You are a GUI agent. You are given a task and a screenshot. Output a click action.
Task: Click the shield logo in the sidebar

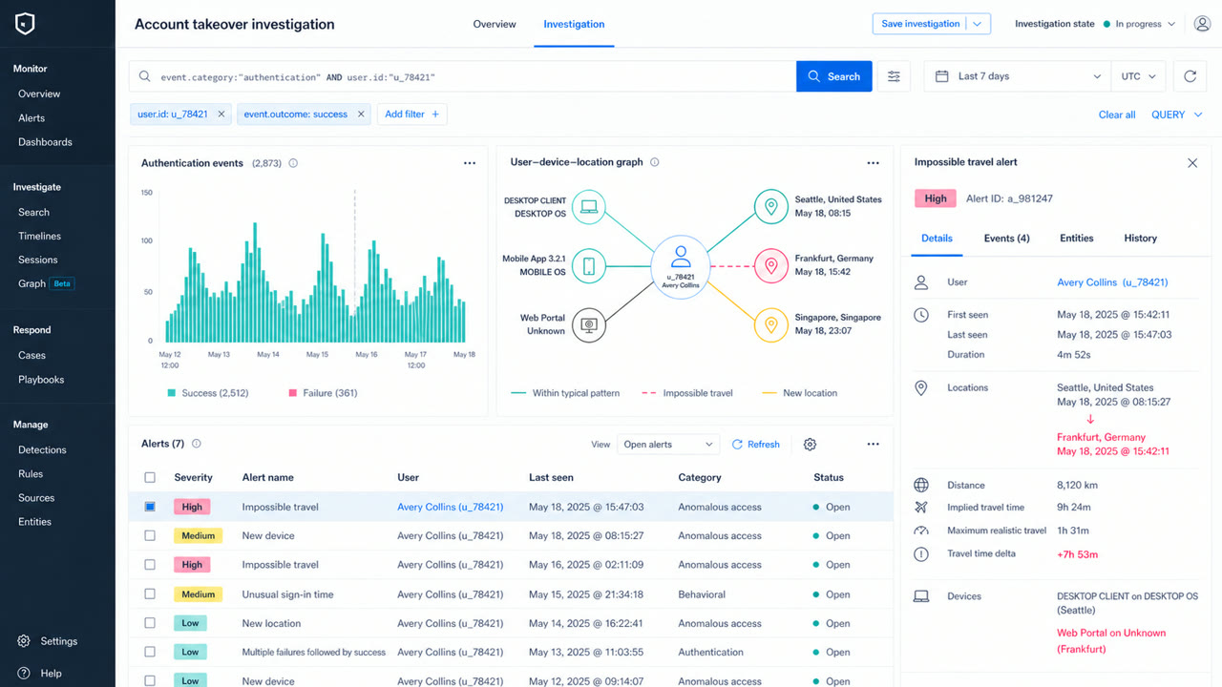[25, 25]
